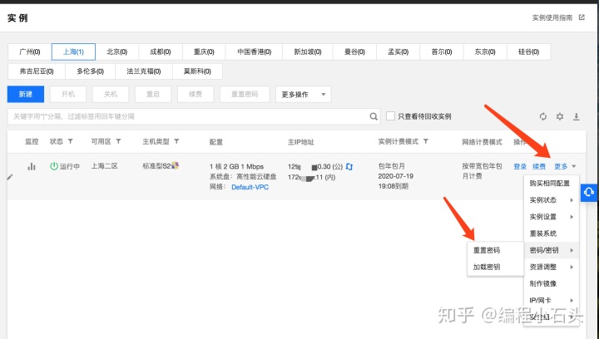This screenshot has height=339, width=599.
Task: Switch to 硅谷(0) region tab
Action: coord(529,52)
